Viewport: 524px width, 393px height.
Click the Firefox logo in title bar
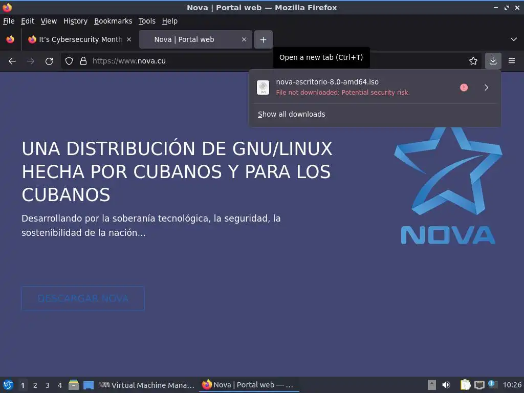(x=7, y=7)
